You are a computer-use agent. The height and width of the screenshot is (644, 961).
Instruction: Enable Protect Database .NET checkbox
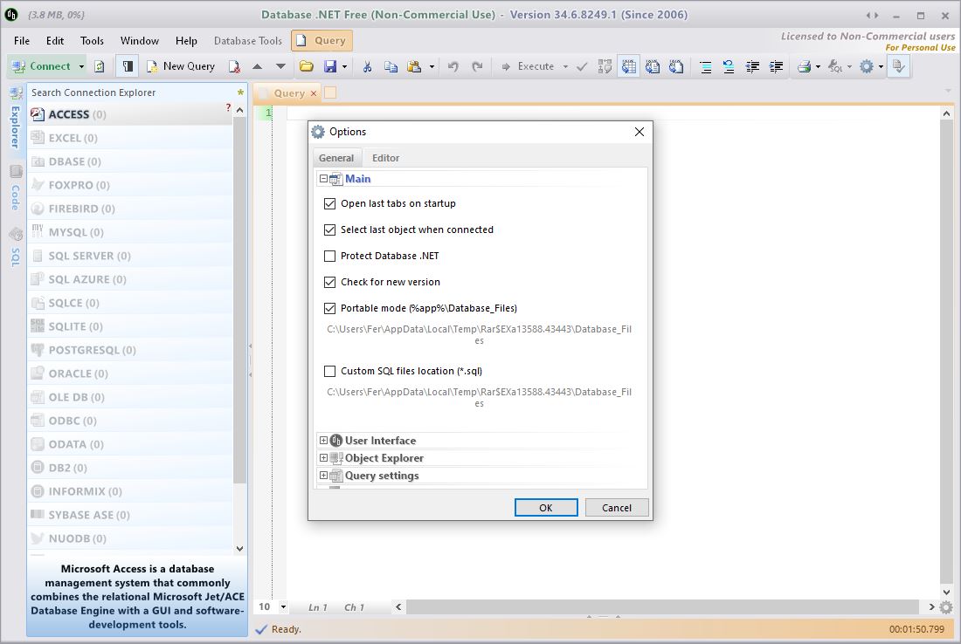[x=329, y=256]
